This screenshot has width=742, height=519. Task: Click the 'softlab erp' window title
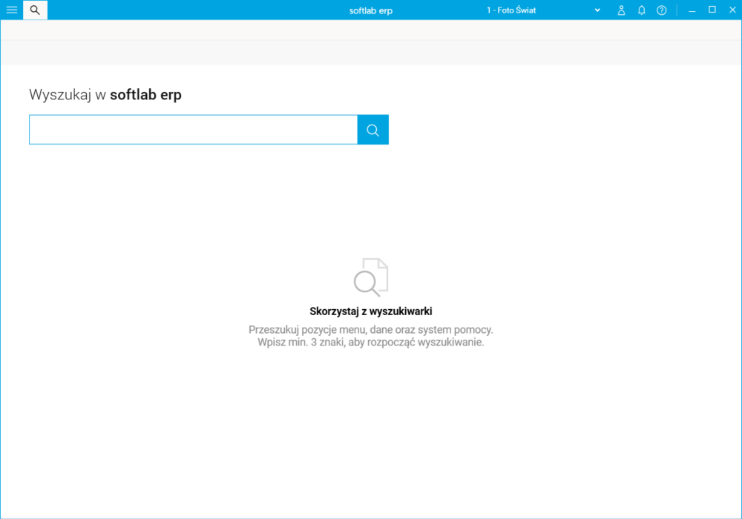click(370, 10)
